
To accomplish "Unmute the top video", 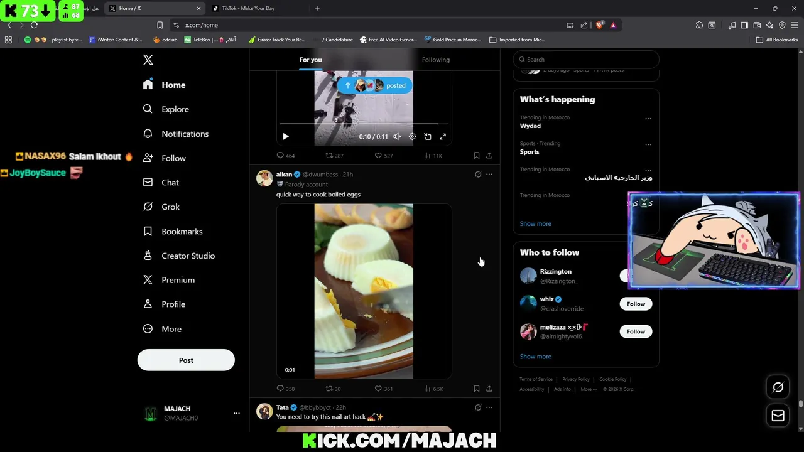I will coord(397,136).
